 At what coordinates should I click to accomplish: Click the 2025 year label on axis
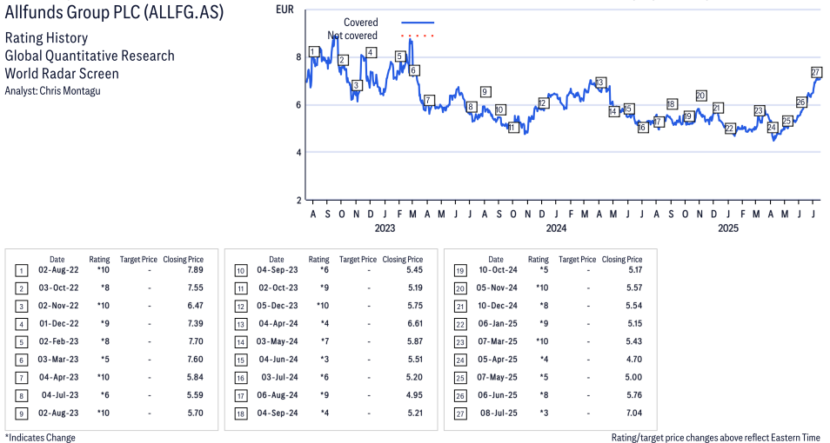pos(728,228)
